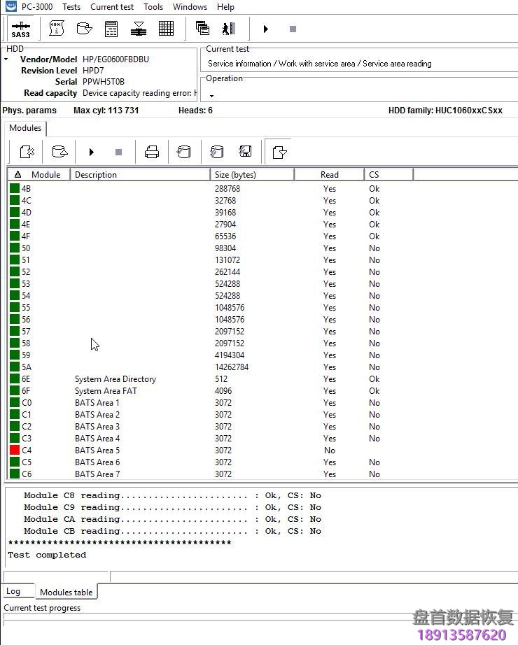This screenshot has height=645, width=518.
Task: Sort by the Module column header
Action: (39, 174)
